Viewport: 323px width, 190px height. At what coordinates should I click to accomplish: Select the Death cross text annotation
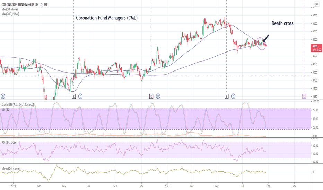pos(282,23)
